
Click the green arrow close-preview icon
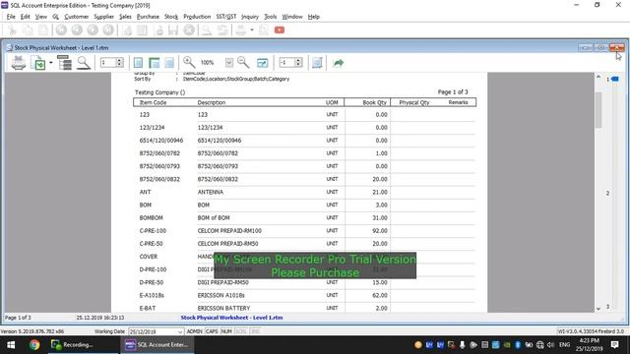(339, 63)
